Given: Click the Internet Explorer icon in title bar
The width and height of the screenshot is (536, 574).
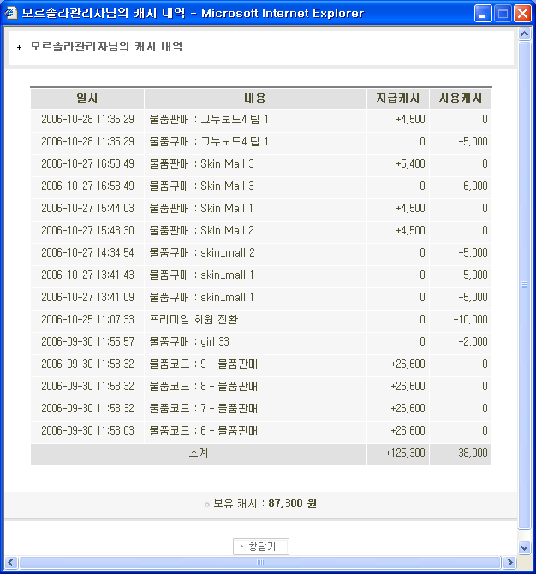Looking at the screenshot, I should [12, 13].
